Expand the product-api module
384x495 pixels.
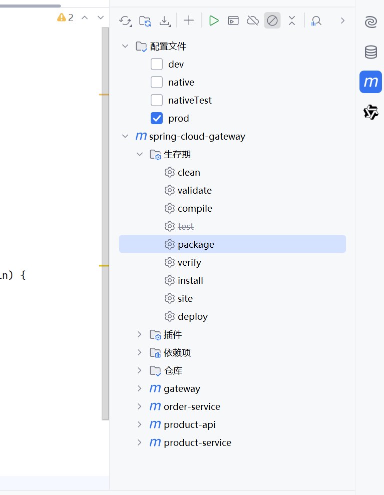139,424
